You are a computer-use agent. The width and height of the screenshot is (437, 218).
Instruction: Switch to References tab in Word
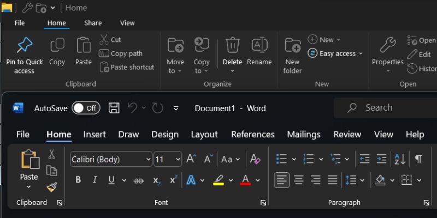pyautogui.click(x=253, y=135)
